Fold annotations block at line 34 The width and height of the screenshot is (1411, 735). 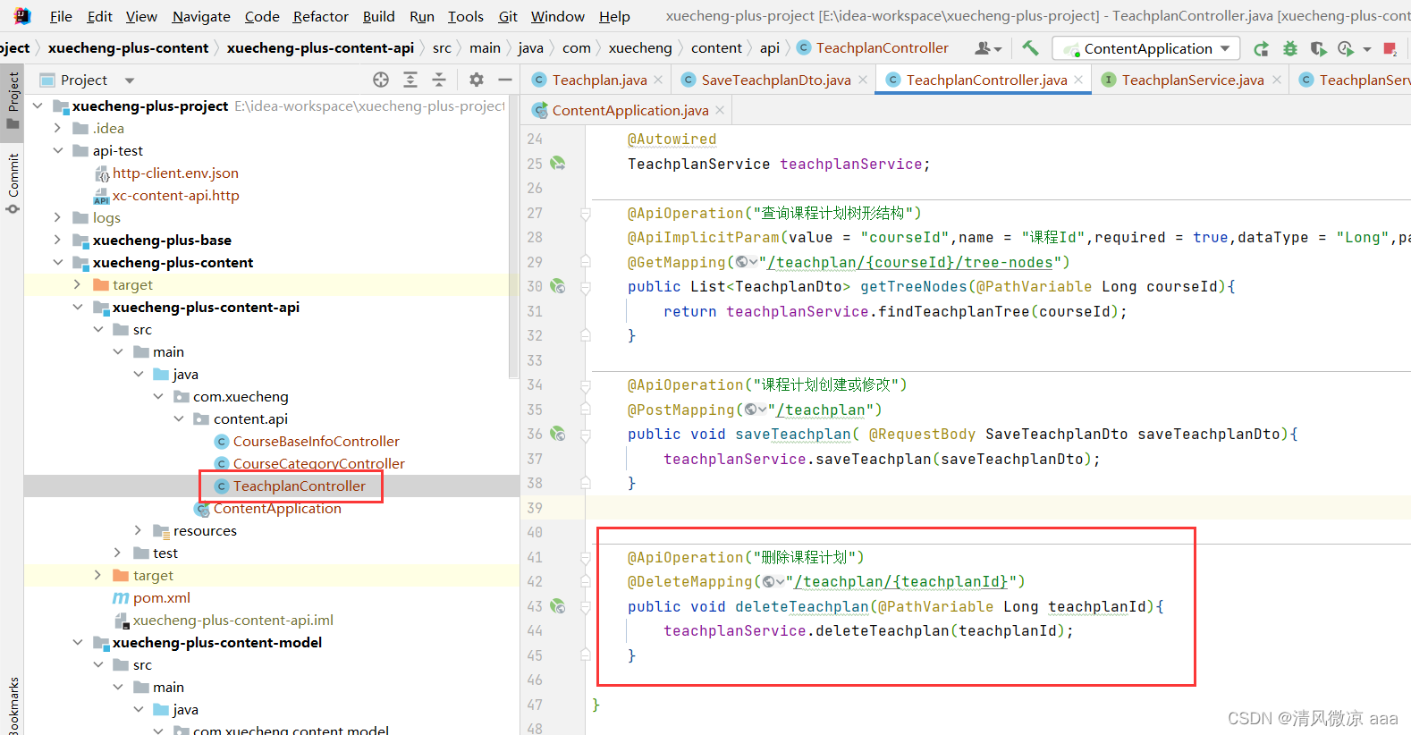pyautogui.click(x=586, y=385)
